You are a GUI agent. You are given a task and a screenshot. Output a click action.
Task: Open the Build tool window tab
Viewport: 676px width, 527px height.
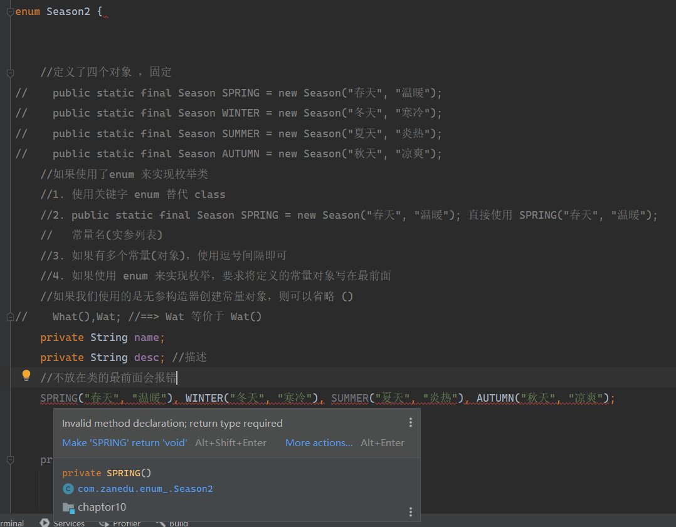(172, 523)
